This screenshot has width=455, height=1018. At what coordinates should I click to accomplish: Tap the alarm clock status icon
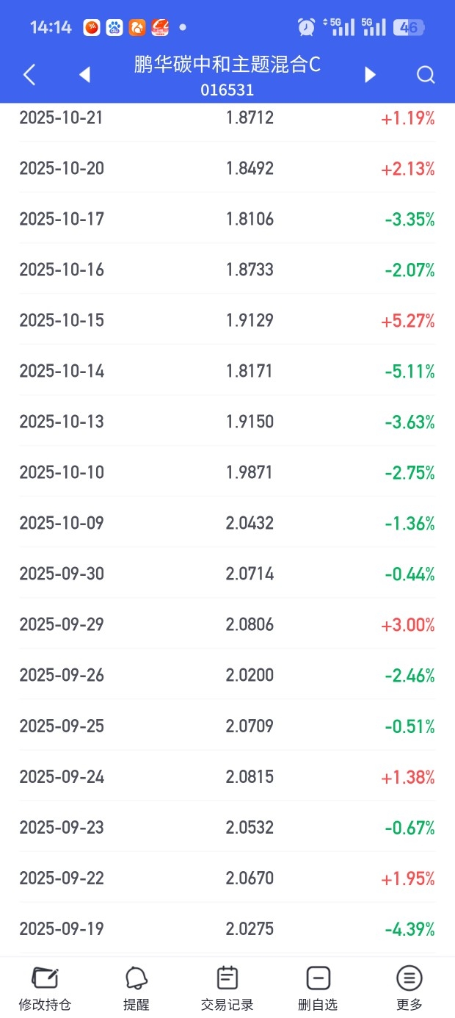(x=307, y=27)
